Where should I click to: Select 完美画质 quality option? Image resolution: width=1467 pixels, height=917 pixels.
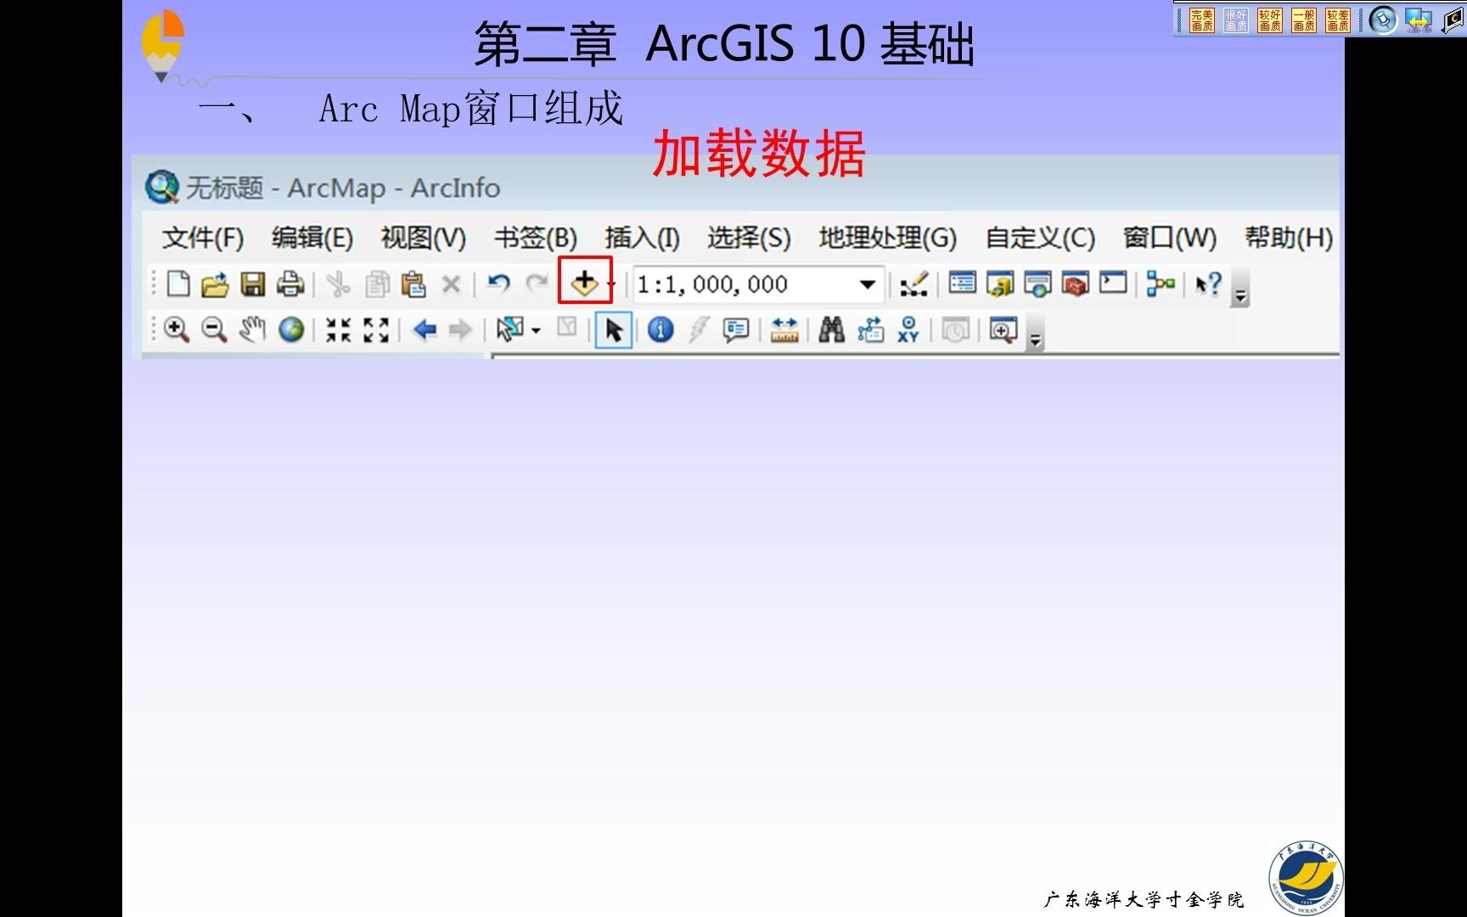(x=1200, y=19)
